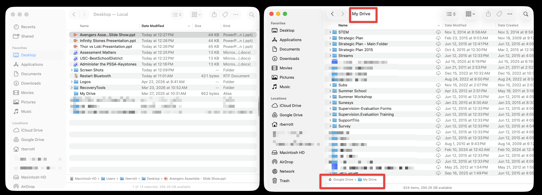Image resolution: width=542 pixels, height=195 pixels.
Task: Click Search icon in Desktop window
Action: [252, 14]
